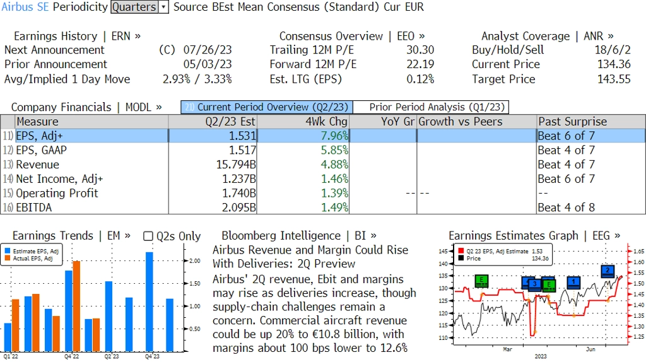Click the Beat 4 of 8 EBITDA surprise

coord(566,207)
